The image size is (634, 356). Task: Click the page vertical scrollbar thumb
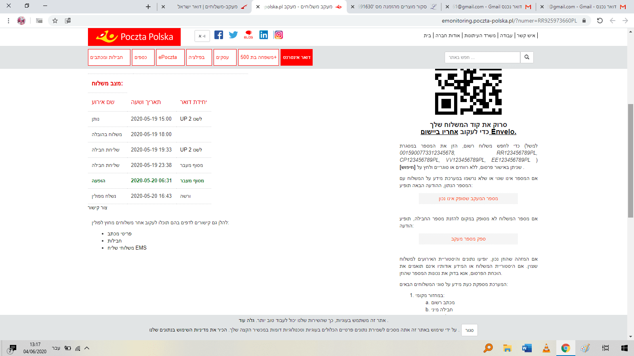630,160
